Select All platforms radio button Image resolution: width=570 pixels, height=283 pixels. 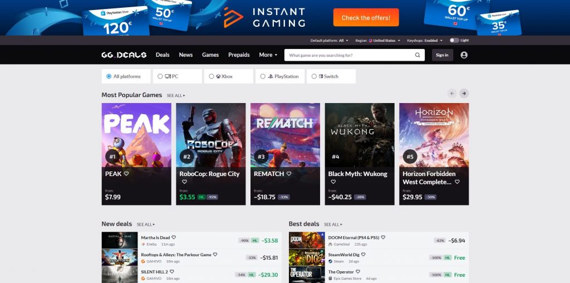(x=109, y=76)
